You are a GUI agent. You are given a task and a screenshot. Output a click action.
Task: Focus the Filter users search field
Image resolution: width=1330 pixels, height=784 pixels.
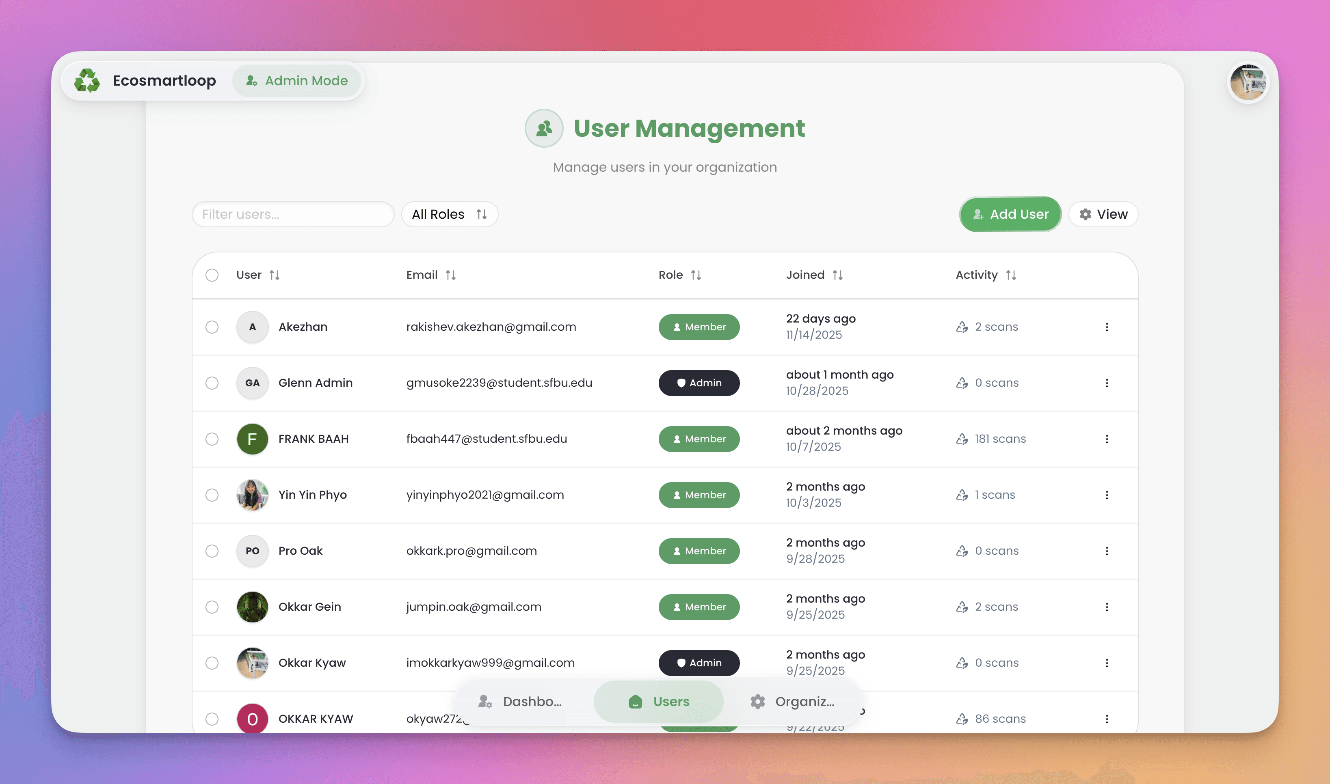[293, 215]
